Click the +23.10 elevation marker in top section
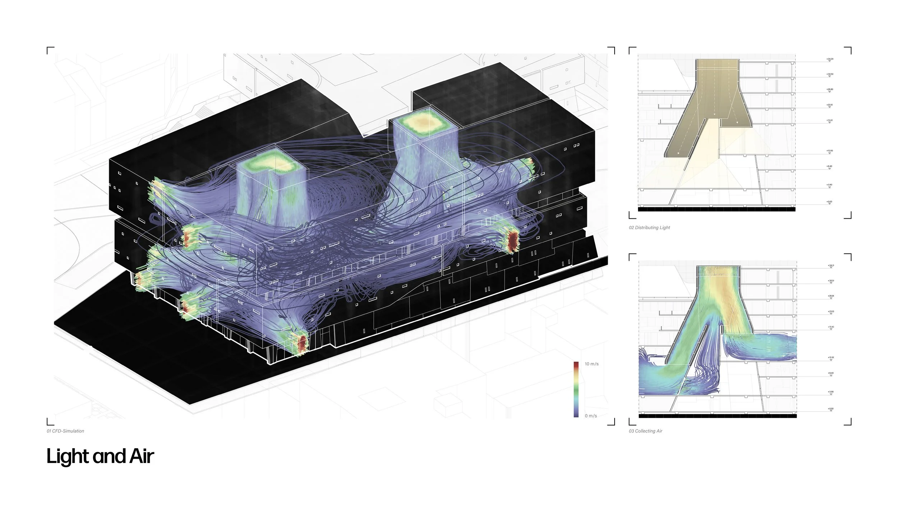 829,105
